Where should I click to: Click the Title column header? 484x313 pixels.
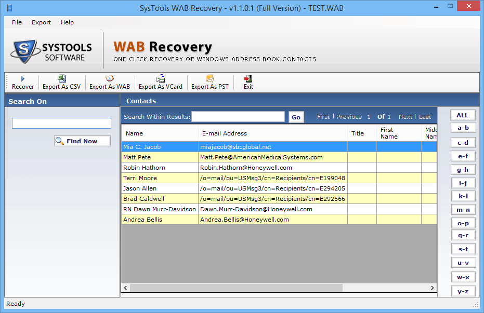point(362,133)
